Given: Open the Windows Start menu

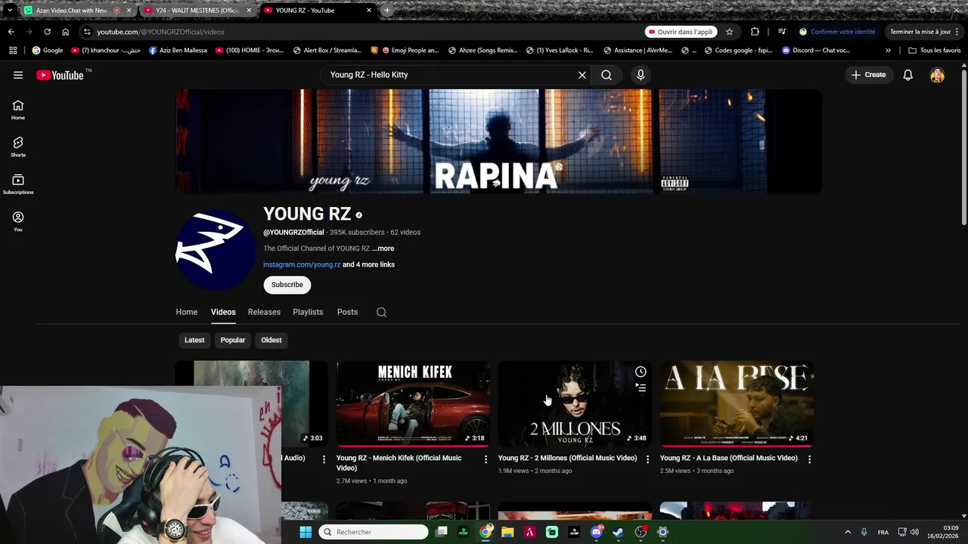Looking at the screenshot, I should (306, 532).
